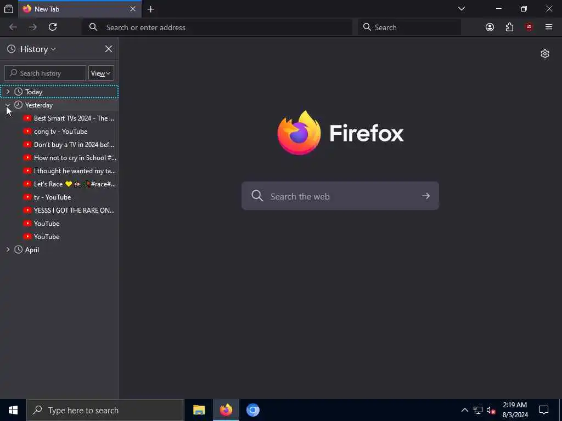Select the New Tab browser tab
Screen dimensions: 562x421
[x=80, y=9]
